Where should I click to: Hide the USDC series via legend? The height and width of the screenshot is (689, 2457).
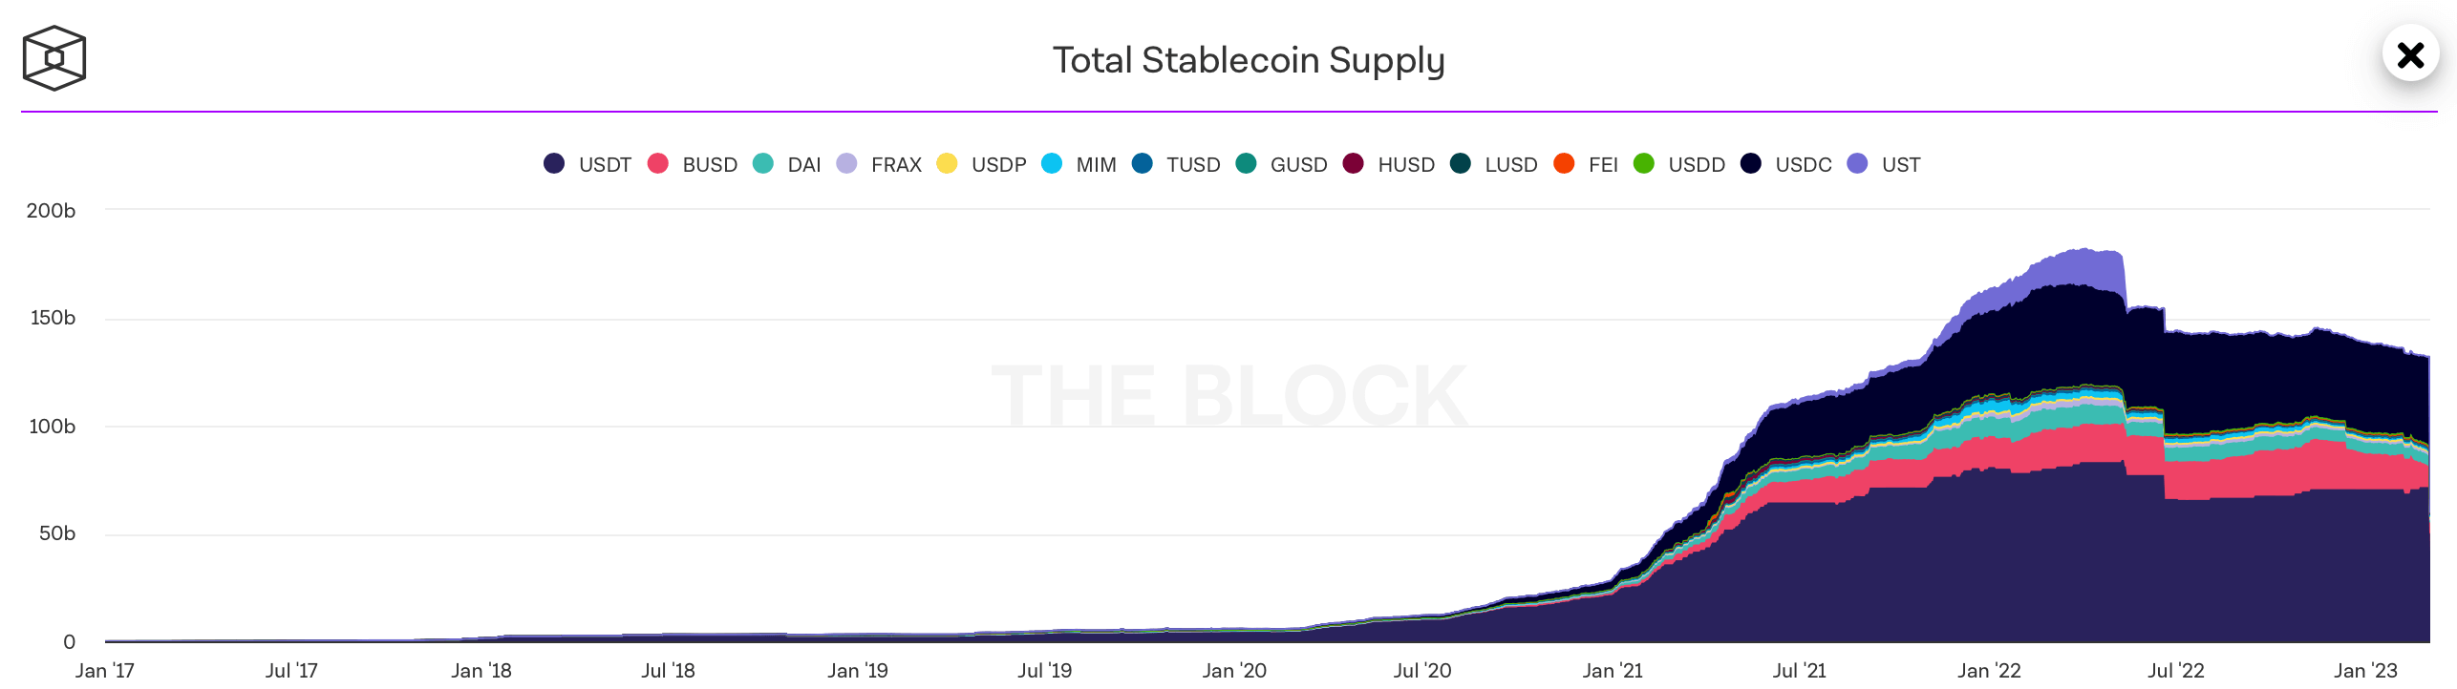tap(1785, 164)
